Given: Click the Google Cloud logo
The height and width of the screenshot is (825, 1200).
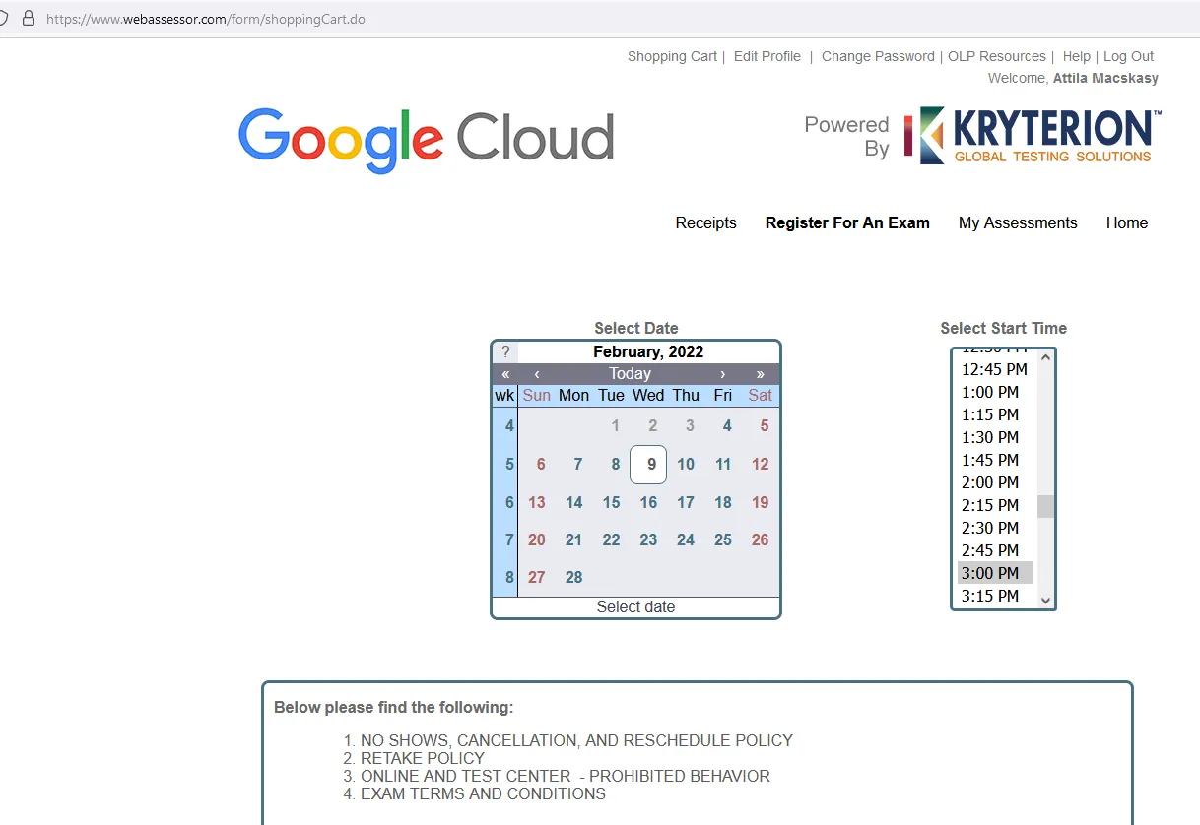Looking at the screenshot, I should click(x=426, y=141).
